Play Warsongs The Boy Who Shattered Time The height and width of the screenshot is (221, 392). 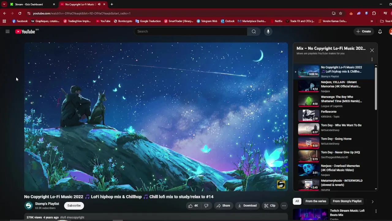tap(334, 101)
